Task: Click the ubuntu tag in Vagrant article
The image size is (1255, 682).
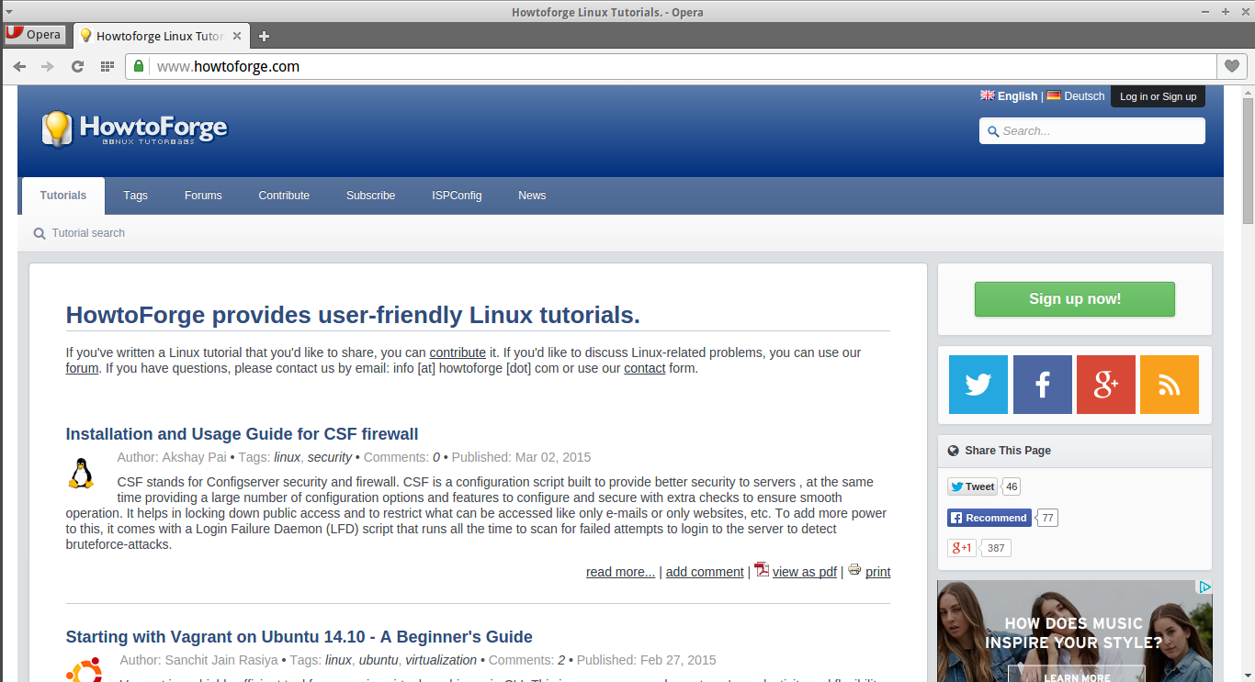Action: (x=379, y=660)
